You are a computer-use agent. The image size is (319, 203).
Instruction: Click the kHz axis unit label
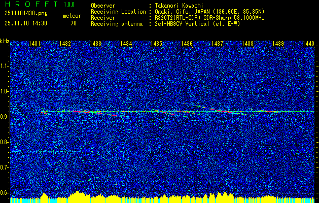pos(5,41)
